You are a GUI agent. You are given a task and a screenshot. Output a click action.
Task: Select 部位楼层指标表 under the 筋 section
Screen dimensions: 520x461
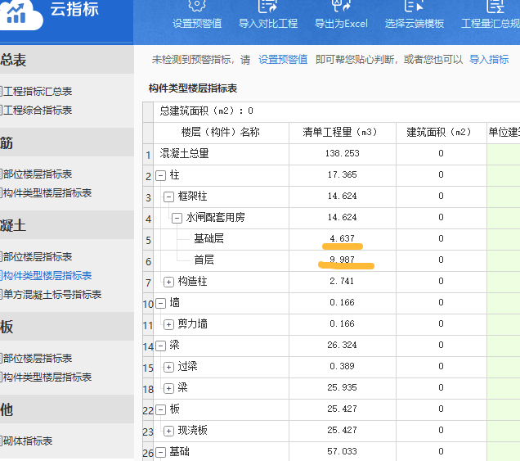point(36,174)
